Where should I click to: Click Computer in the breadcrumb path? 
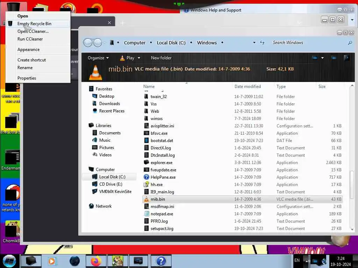[135, 43]
